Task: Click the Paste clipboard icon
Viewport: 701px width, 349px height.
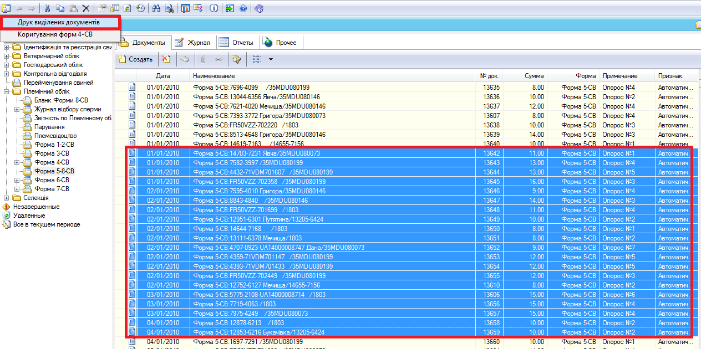Action: coord(73,8)
